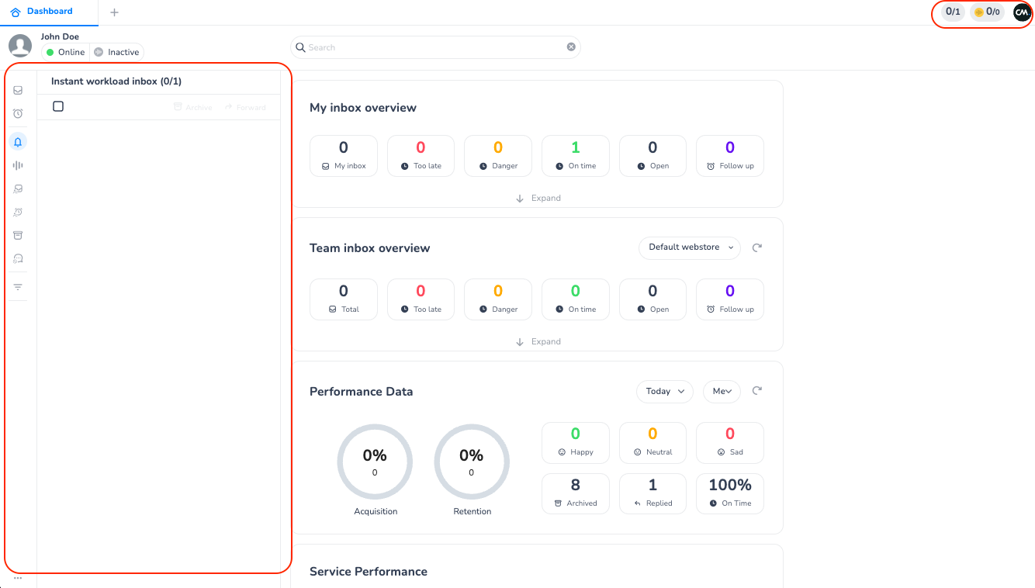Screen dimensions: 1035x588
Task: Toggle the Online status pill
Action: click(x=66, y=52)
